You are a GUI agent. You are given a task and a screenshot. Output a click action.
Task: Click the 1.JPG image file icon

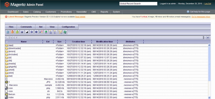[6, 82]
